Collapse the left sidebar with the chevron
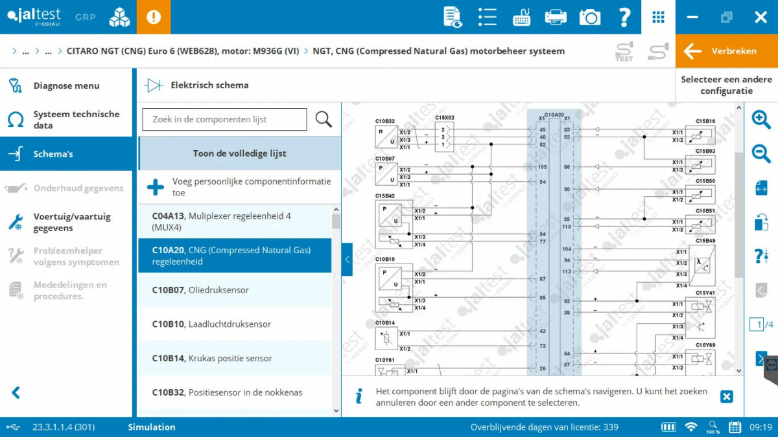This screenshot has width=778, height=437. click(16, 392)
